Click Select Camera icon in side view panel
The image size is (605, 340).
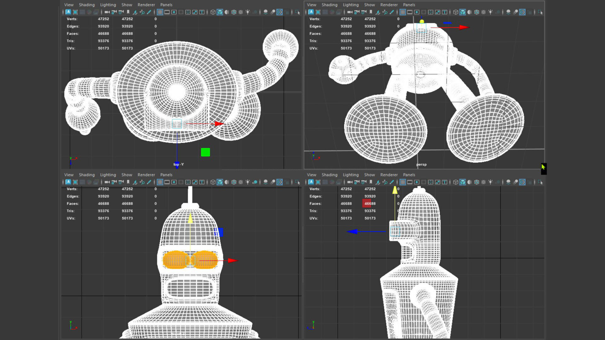click(x=350, y=182)
